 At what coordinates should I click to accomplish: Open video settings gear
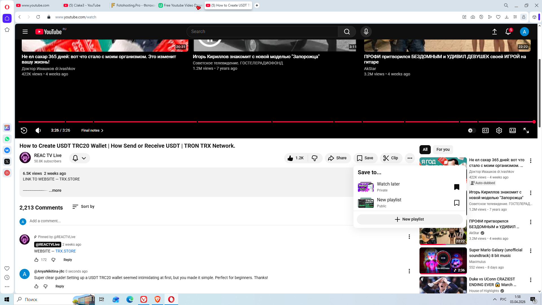(499, 130)
